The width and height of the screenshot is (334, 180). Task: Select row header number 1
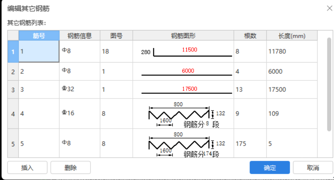[x=13, y=51]
